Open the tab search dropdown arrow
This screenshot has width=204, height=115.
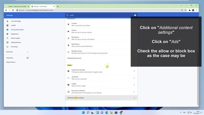click(182, 5)
